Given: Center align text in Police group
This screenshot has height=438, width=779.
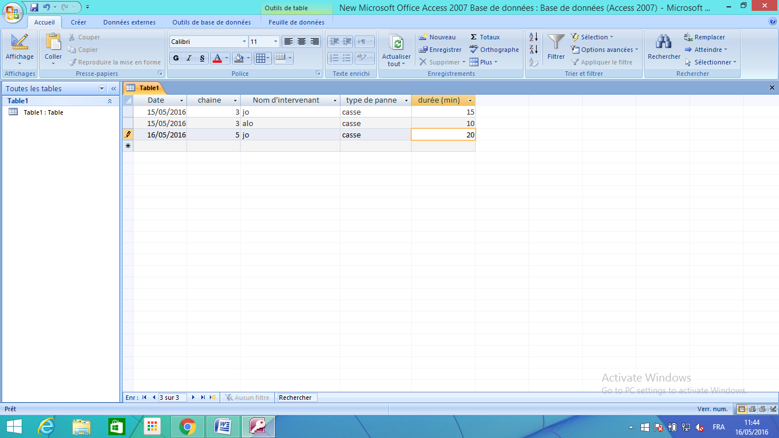Looking at the screenshot, I should tap(302, 42).
